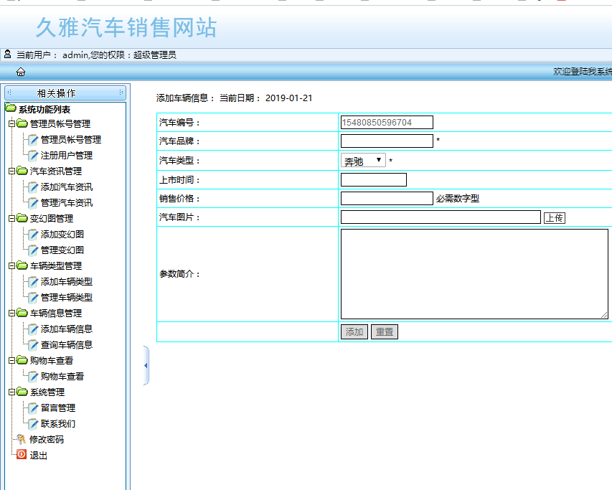Open the 购物车查看 sub-item link
612x490 pixels.
[x=62, y=377]
